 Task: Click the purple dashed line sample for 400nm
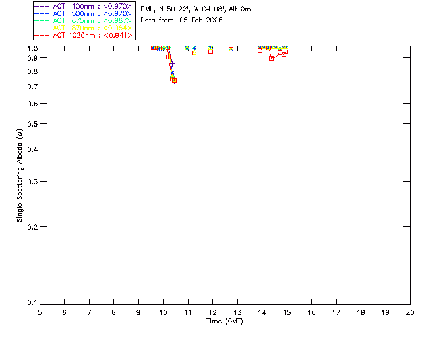pos(42,6)
